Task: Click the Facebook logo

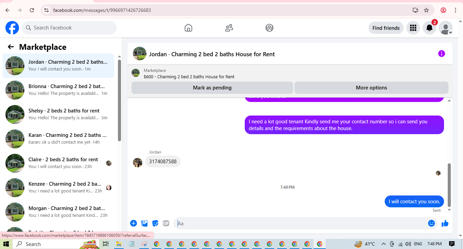Action: coord(12,28)
